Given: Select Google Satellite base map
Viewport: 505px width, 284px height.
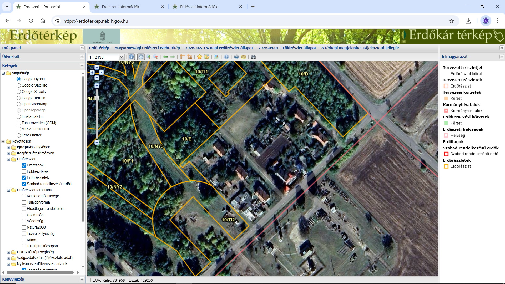Looking at the screenshot, I should 19,85.
